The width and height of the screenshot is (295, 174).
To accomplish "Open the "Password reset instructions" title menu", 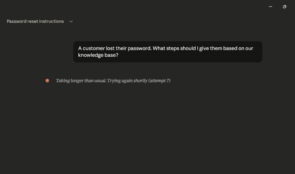I will [x=35, y=22].
